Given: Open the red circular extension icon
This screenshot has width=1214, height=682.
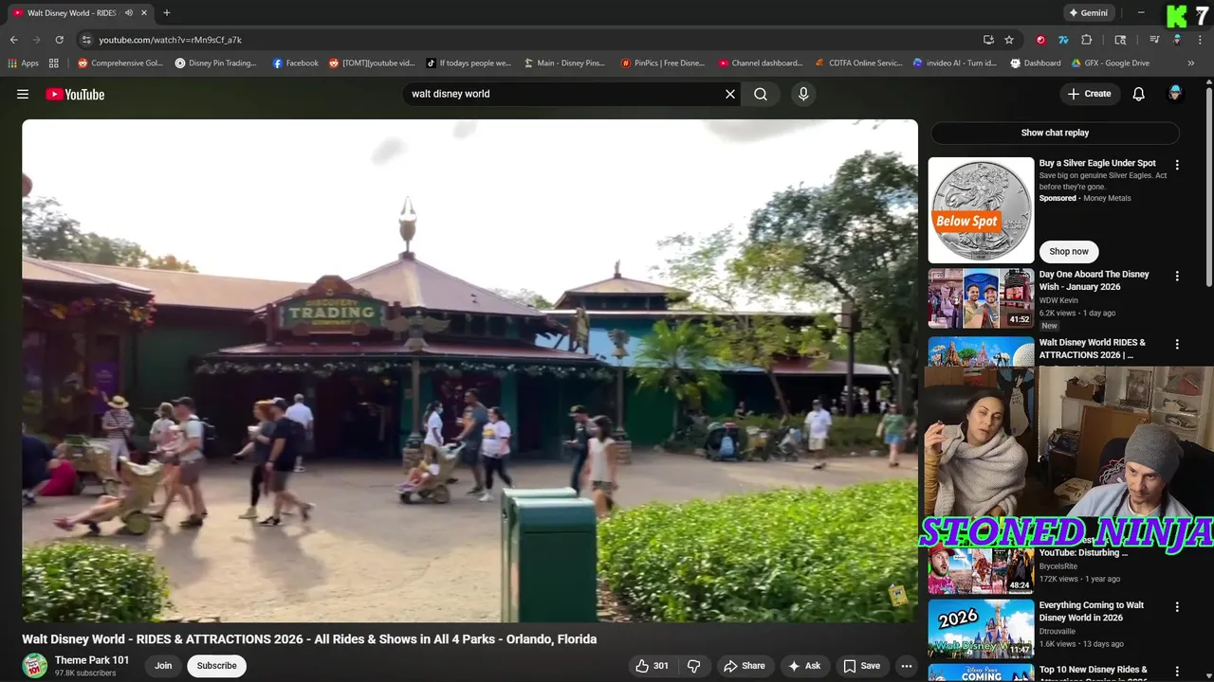Looking at the screenshot, I should [x=1040, y=40].
